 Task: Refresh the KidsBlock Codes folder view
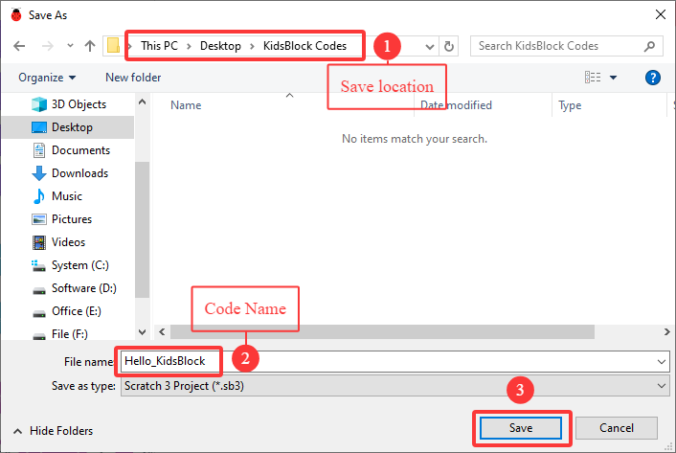tap(449, 46)
